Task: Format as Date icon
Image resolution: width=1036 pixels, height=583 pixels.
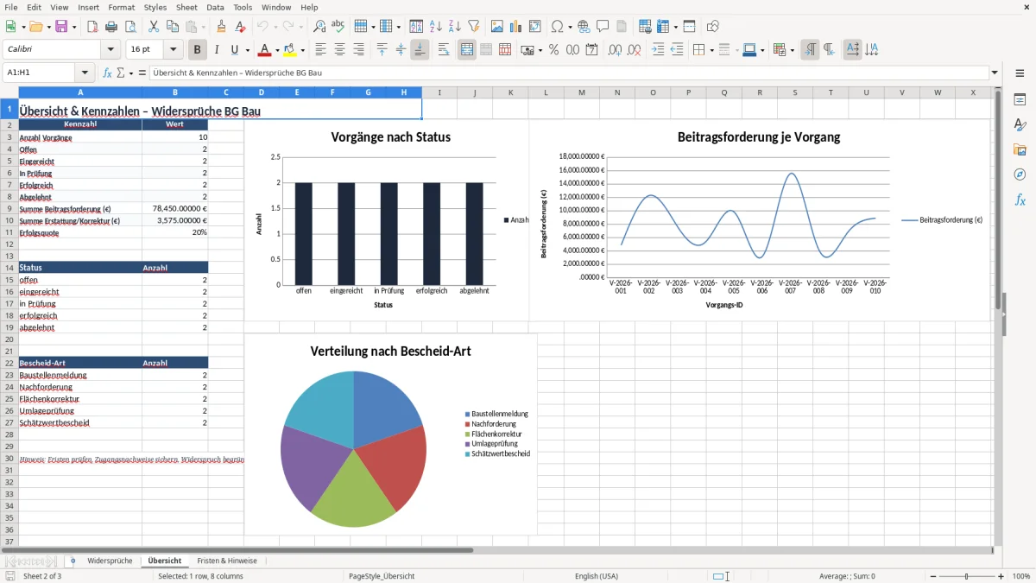Action: click(591, 50)
